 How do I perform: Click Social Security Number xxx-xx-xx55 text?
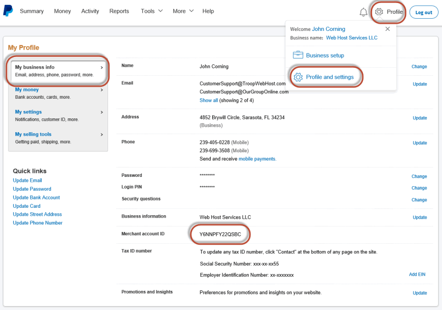click(x=239, y=264)
